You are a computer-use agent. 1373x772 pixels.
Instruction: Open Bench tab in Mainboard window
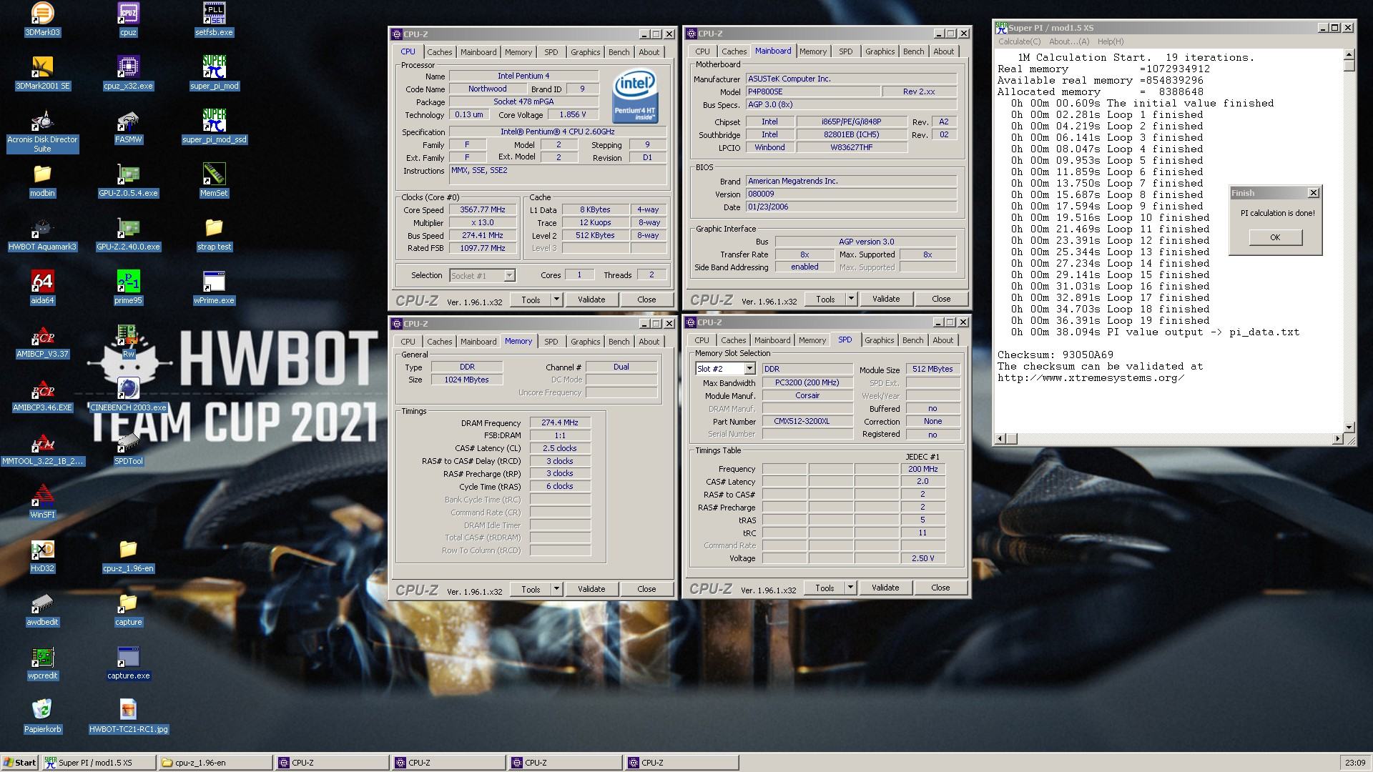tap(913, 51)
